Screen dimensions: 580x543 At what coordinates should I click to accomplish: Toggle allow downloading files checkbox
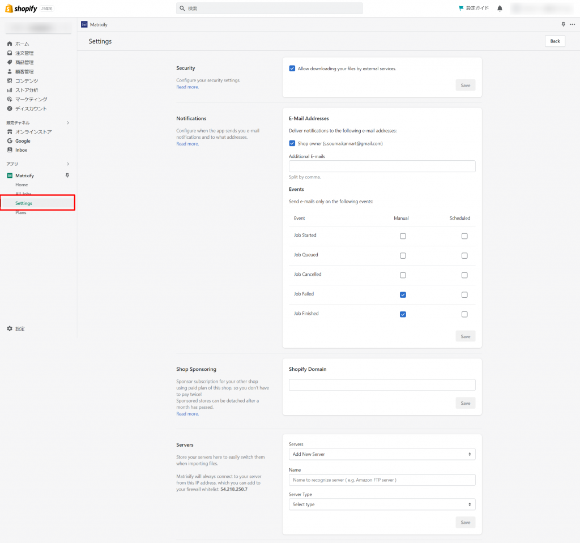coord(292,69)
